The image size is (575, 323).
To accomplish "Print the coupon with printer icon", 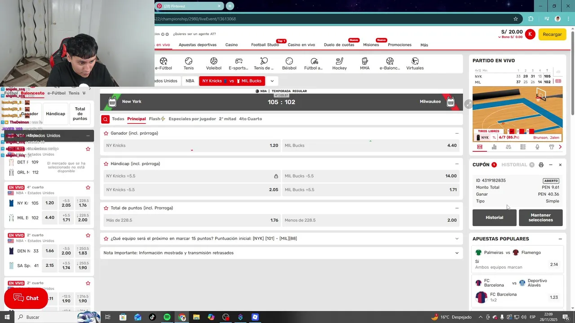I will pyautogui.click(x=541, y=165).
